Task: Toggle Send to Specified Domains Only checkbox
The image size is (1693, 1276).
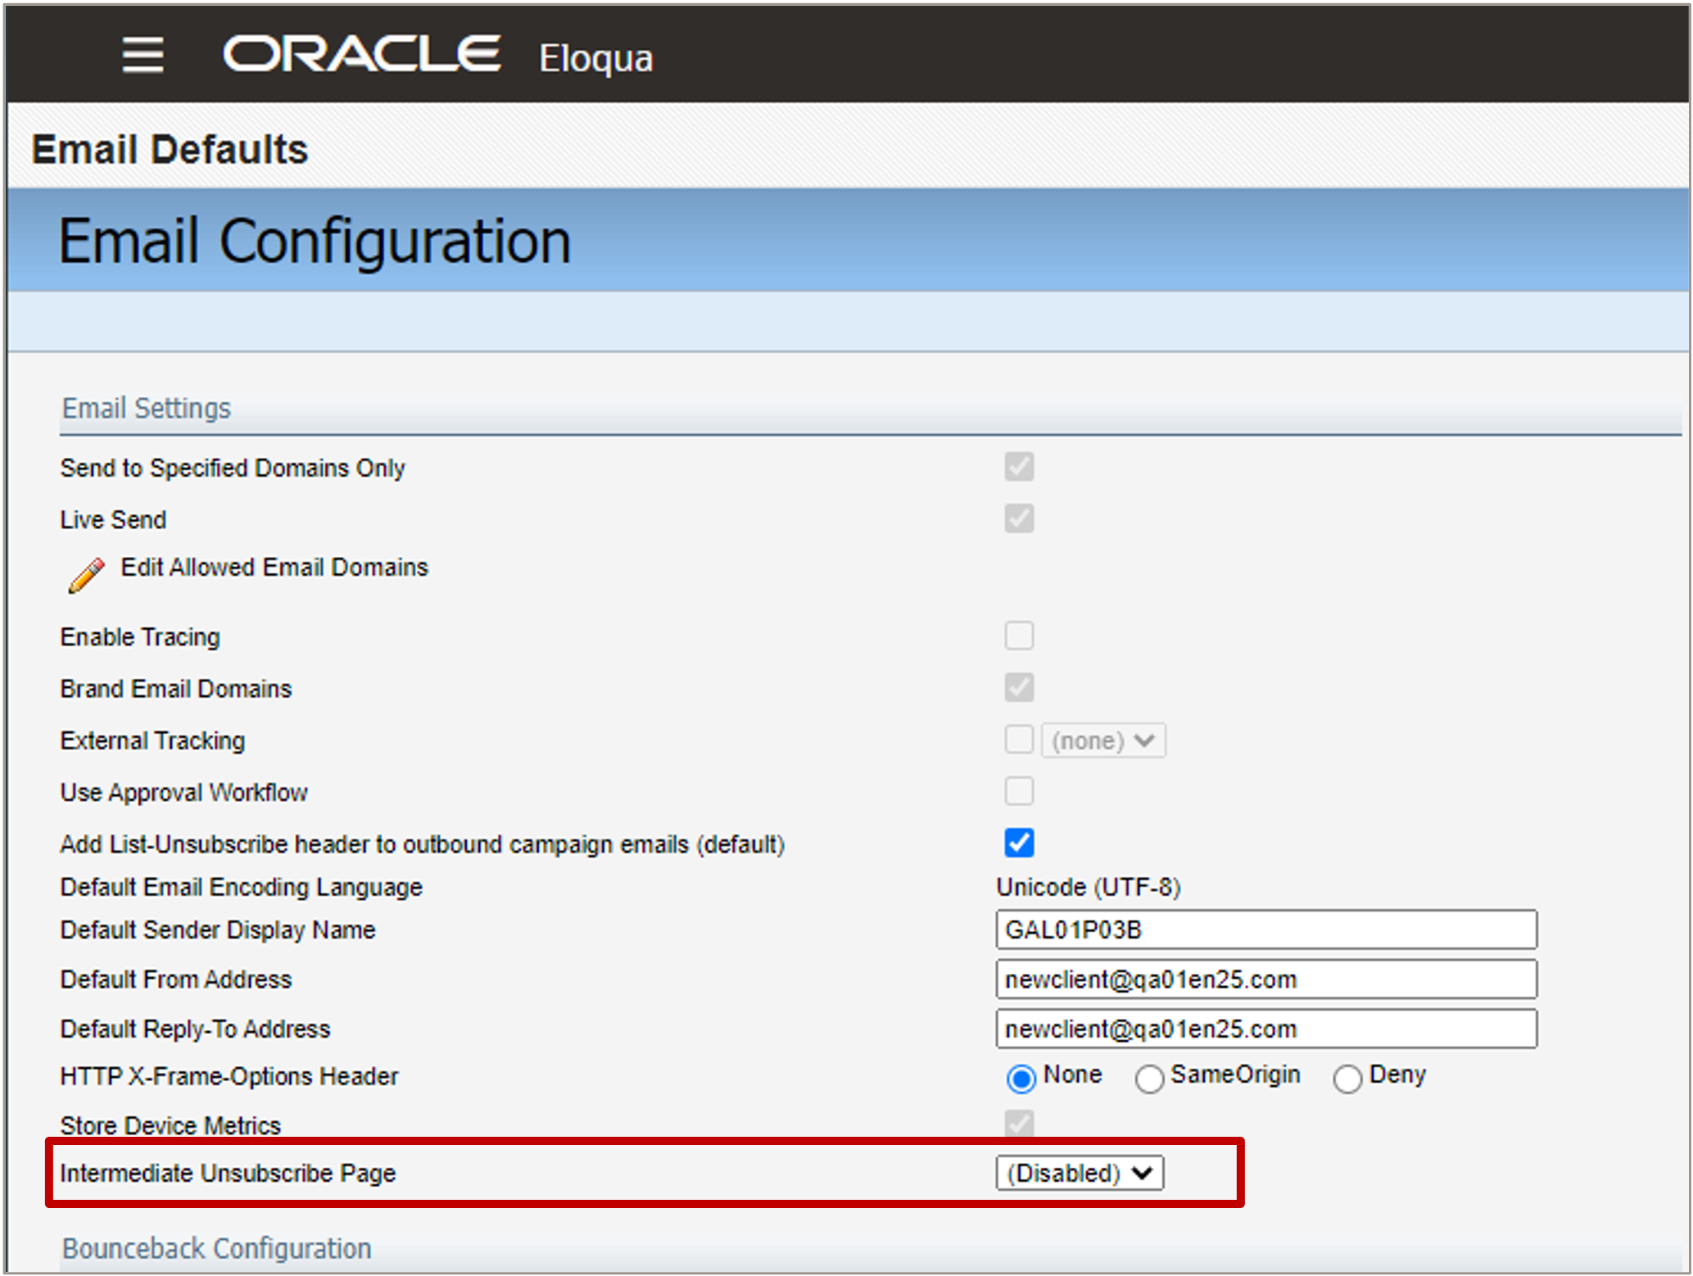Action: (x=1019, y=467)
